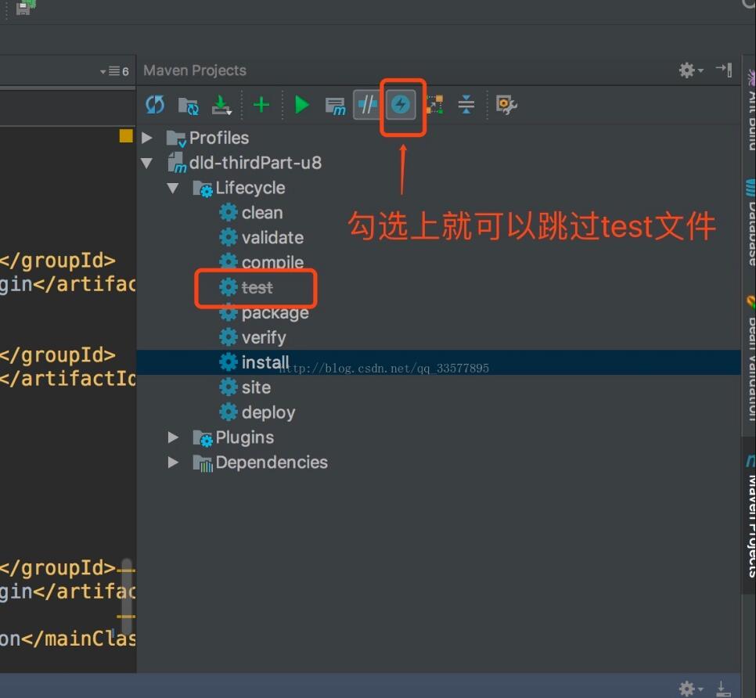The height and width of the screenshot is (698, 756).
Task: Toggle the strikethrough test lifecycle phase
Action: 257,287
